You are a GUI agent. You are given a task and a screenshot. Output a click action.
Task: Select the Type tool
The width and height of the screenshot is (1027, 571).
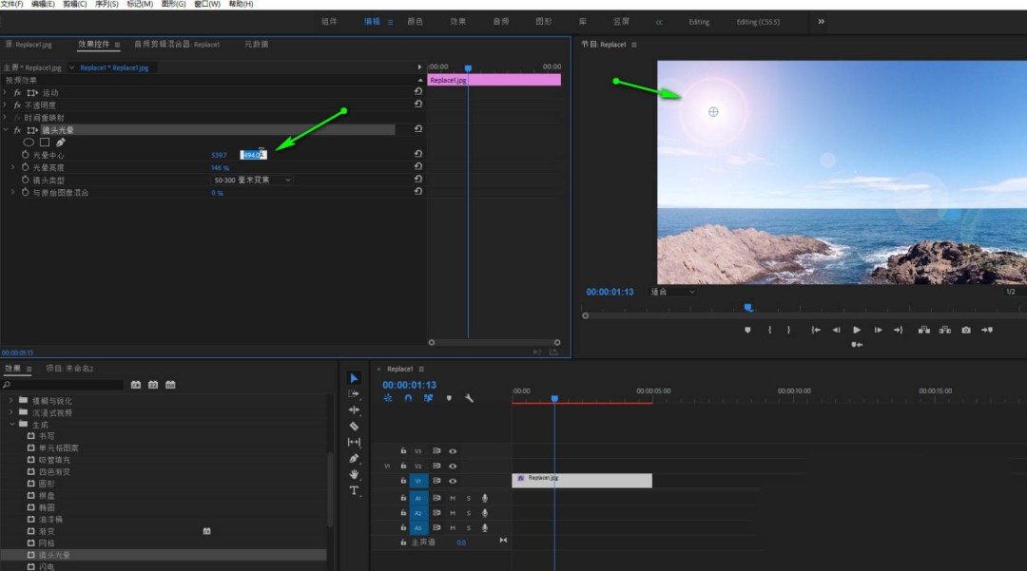click(x=354, y=490)
